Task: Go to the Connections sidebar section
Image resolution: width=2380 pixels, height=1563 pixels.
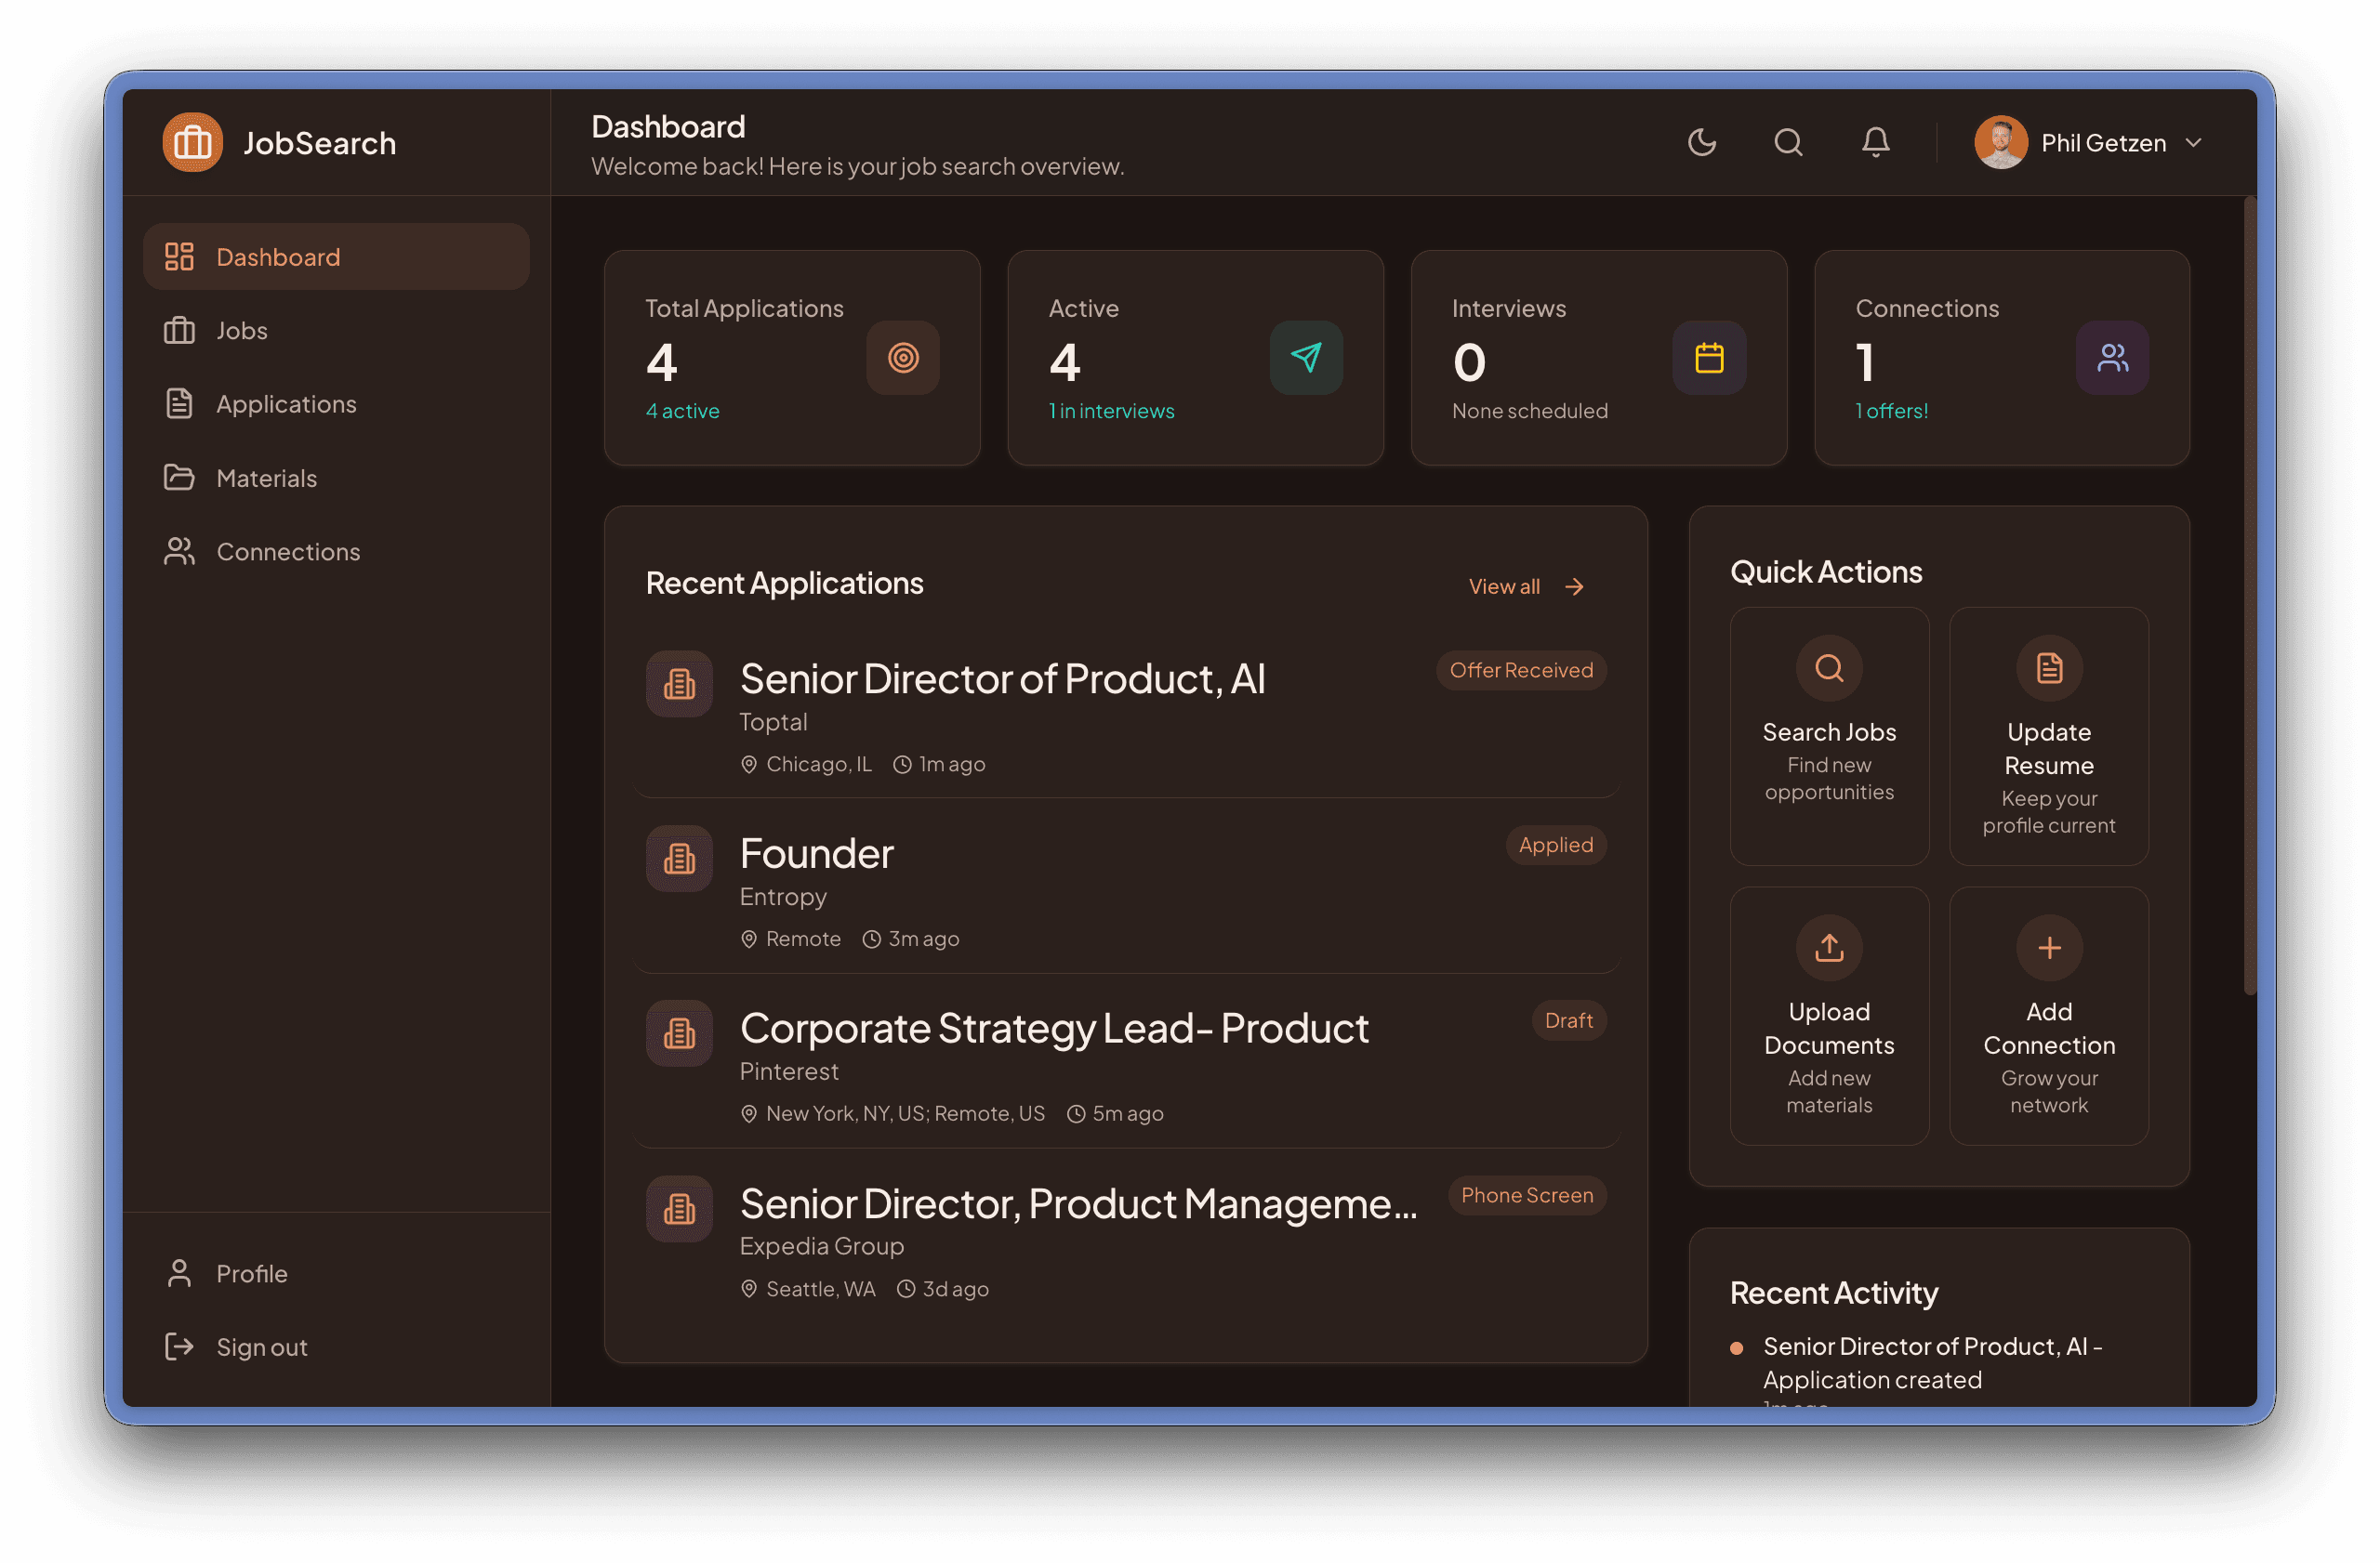Action: tap(288, 551)
